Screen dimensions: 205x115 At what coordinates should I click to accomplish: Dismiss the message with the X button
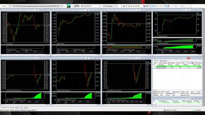(x=62, y=6)
